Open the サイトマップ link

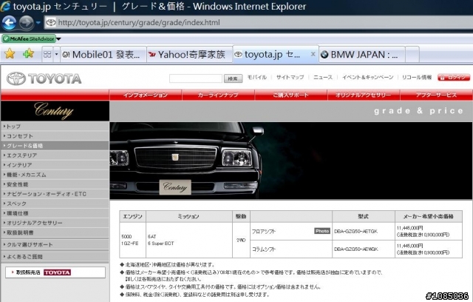(290, 77)
